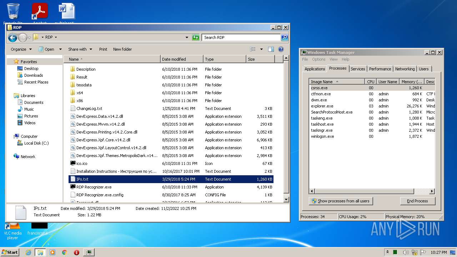Click Windows Media Player taskbar icon
Screen dimensions: 457x257
click(x=52, y=252)
